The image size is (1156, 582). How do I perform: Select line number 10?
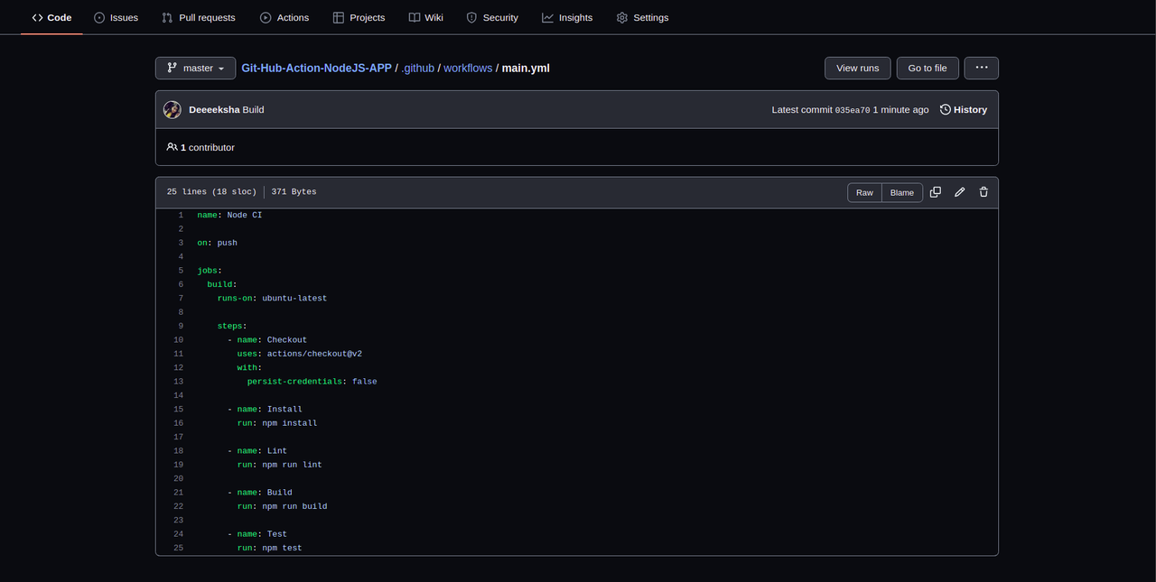[178, 340]
